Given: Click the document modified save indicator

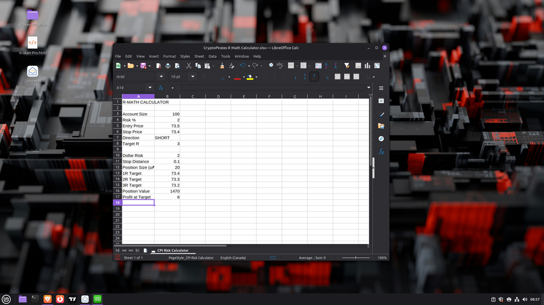Looking at the screenshot, I should pos(117,257).
